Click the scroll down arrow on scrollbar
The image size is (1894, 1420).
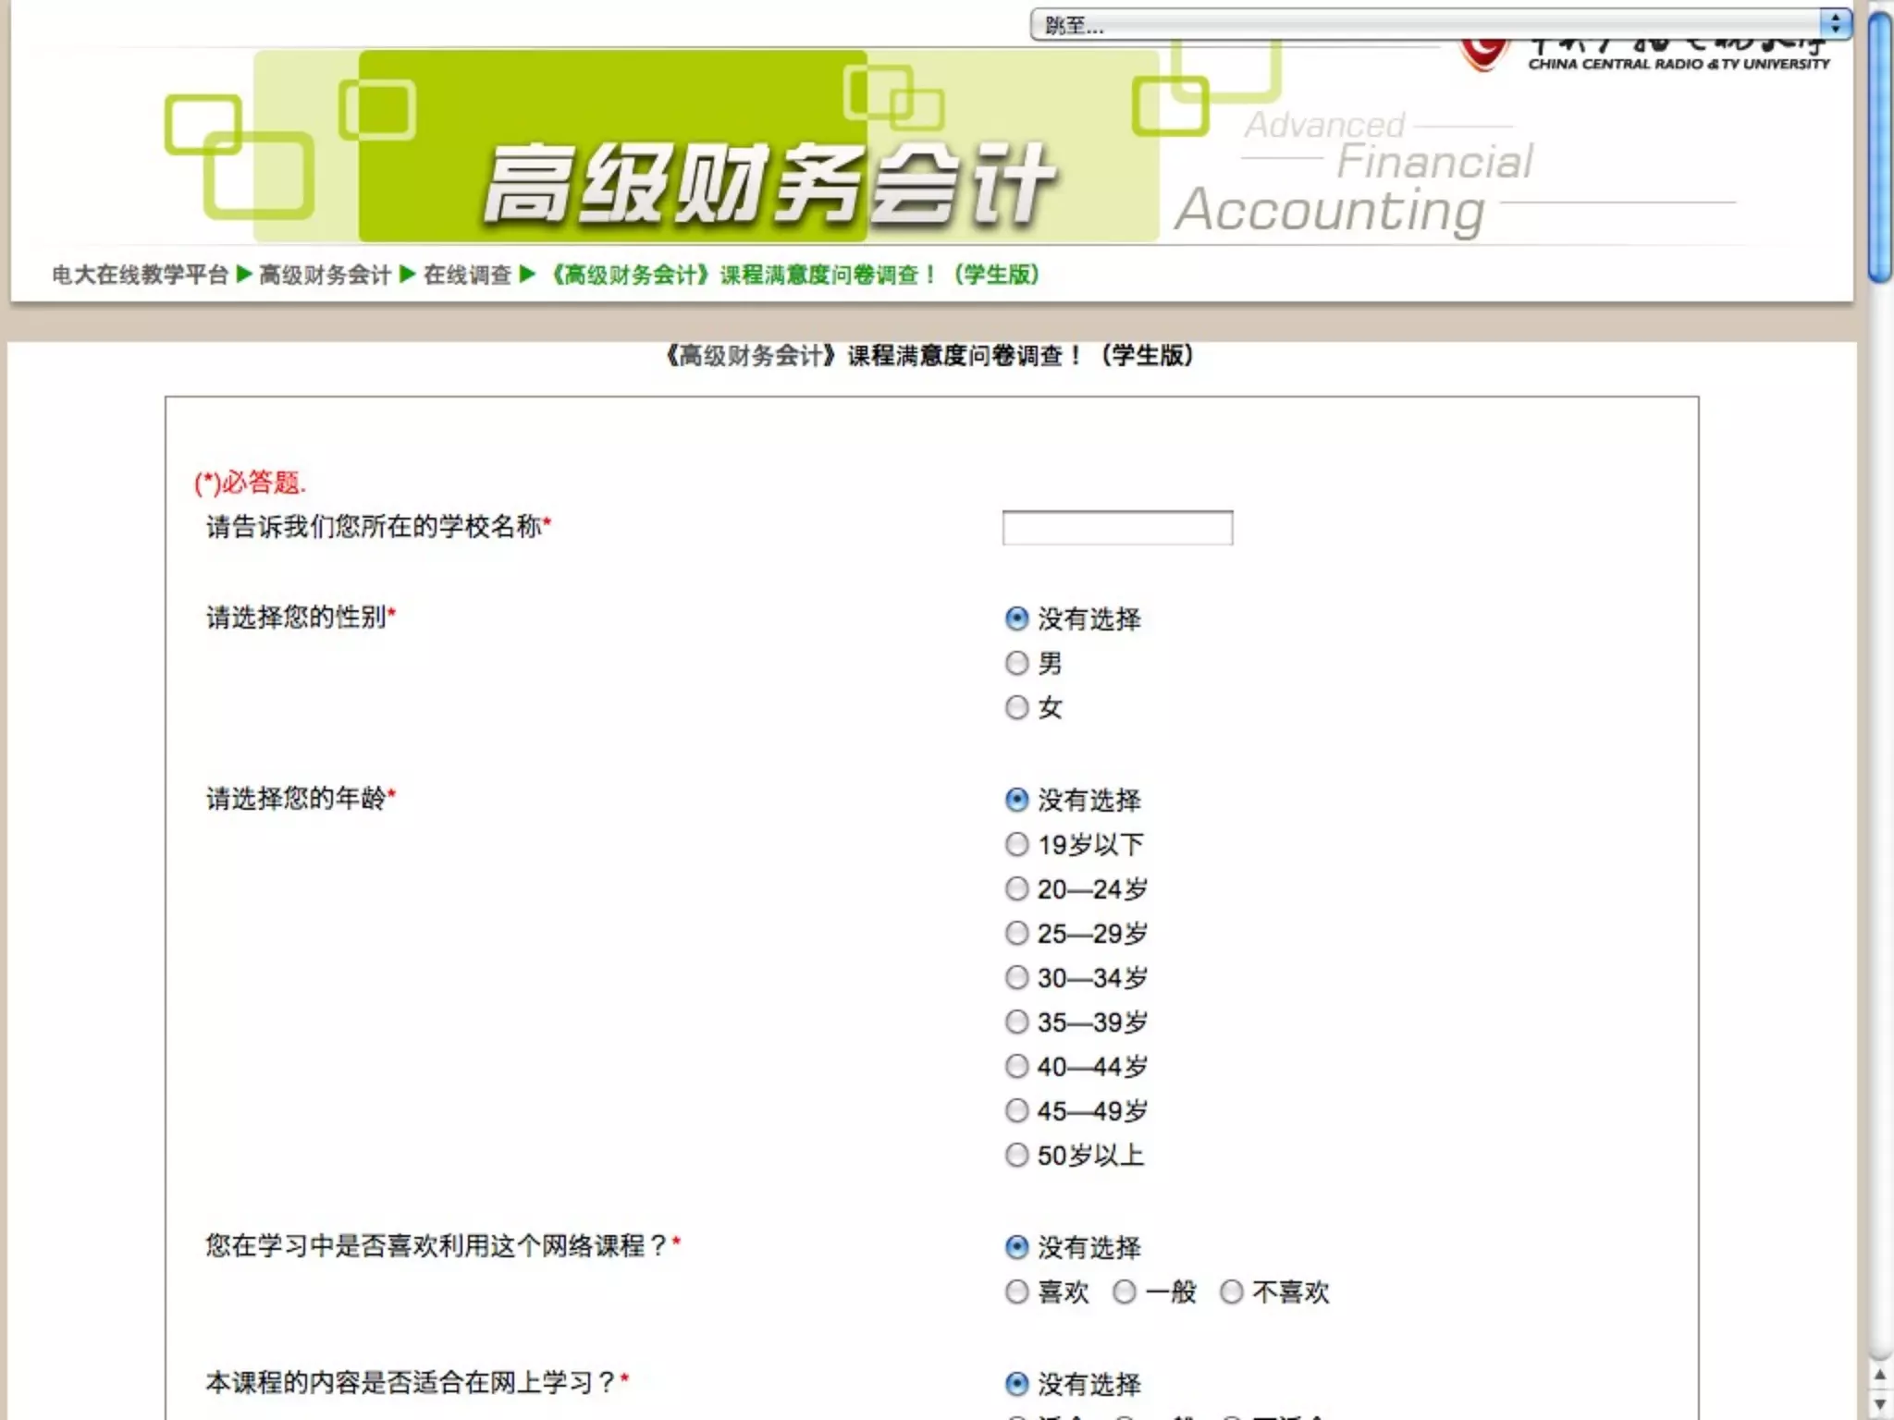[x=1879, y=1404]
